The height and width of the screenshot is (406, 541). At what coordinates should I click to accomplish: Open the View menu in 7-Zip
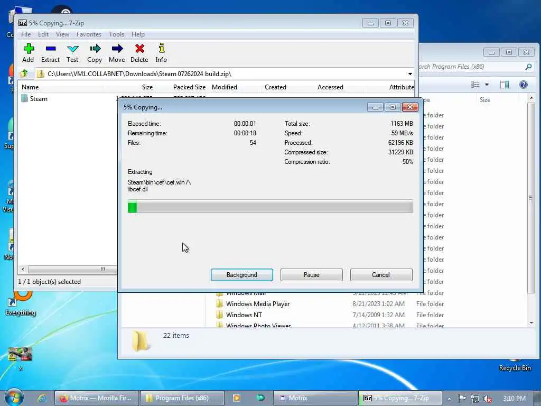coord(62,34)
